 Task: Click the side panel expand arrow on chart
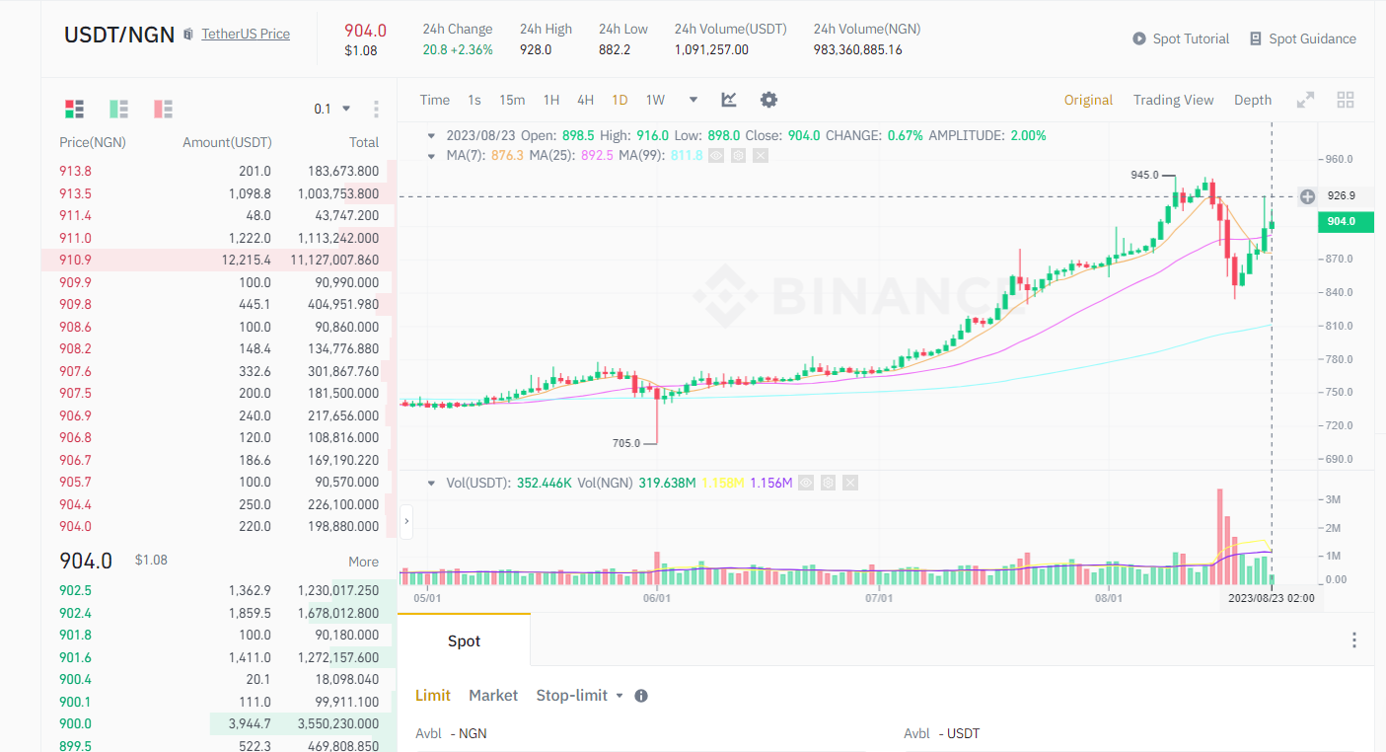(x=406, y=520)
